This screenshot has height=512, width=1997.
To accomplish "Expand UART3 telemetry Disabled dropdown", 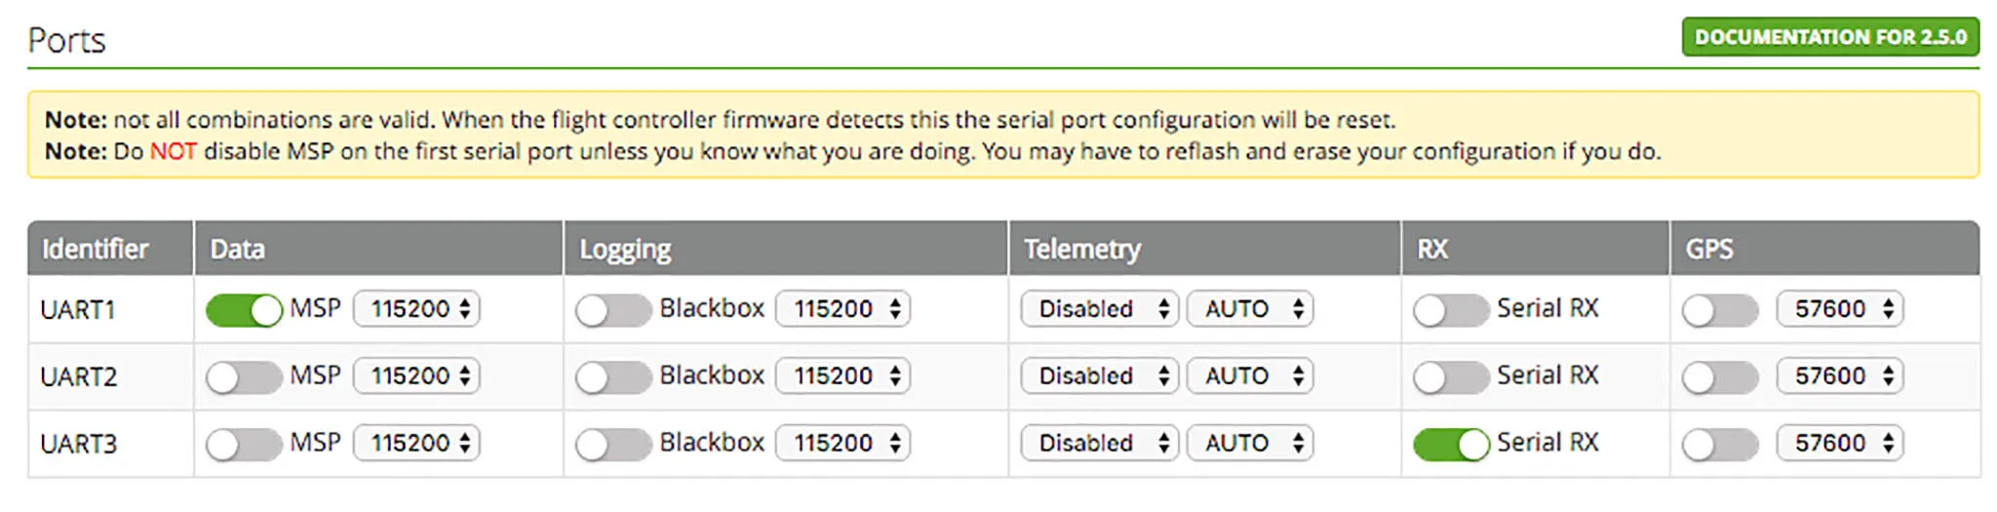I will point(1099,444).
